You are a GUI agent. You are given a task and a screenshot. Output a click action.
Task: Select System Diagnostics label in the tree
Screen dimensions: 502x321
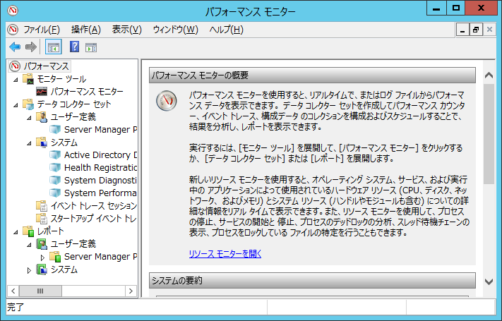click(x=100, y=181)
